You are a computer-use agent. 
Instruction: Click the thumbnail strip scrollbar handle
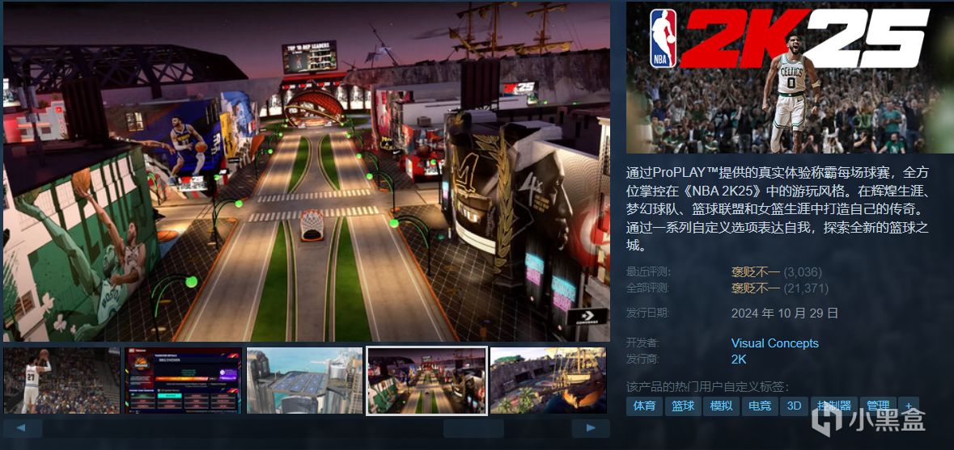pos(473,428)
